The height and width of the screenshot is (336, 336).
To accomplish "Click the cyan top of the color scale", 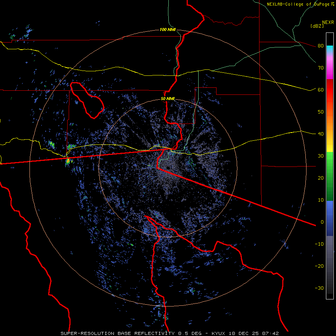I will tap(330, 49).
